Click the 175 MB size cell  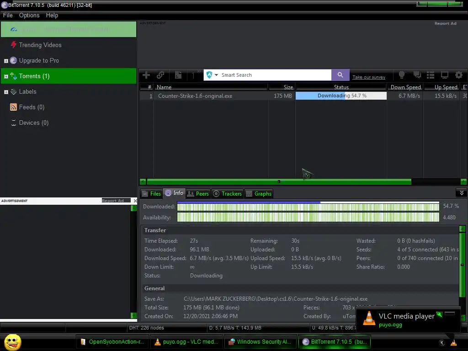pyautogui.click(x=282, y=96)
